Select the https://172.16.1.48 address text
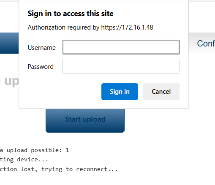The height and width of the screenshot is (185, 215). 127,27
